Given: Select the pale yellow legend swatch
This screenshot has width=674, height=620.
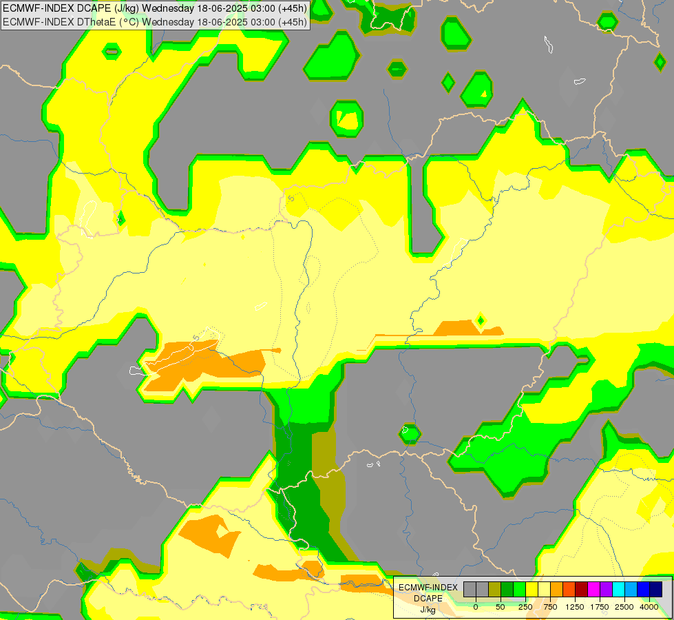Looking at the screenshot, I should [x=544, y=589].
